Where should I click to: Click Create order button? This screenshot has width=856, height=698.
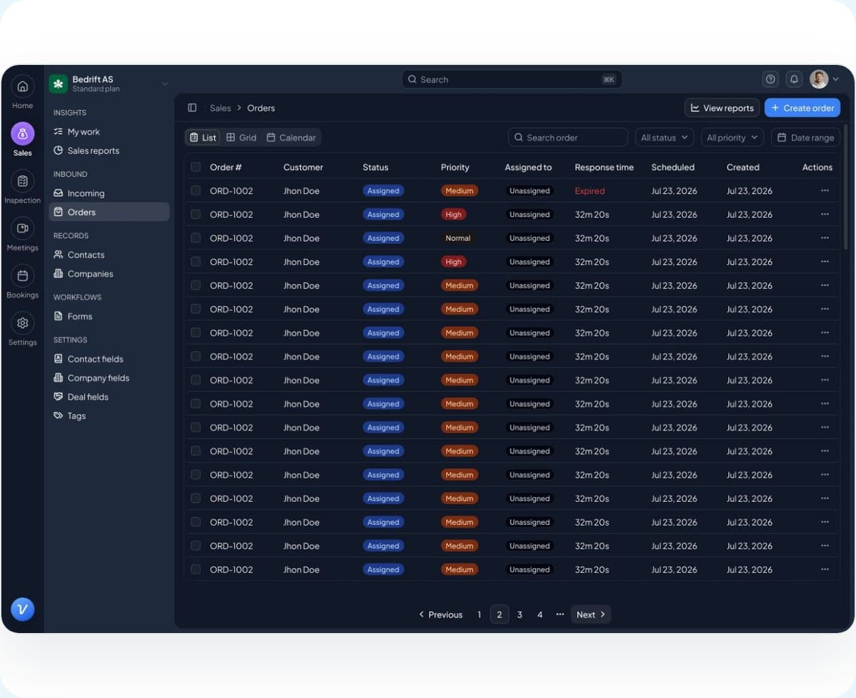[802, 108]
